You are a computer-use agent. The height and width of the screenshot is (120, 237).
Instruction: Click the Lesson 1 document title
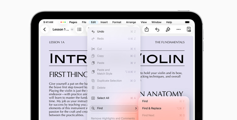pos(61,30)
